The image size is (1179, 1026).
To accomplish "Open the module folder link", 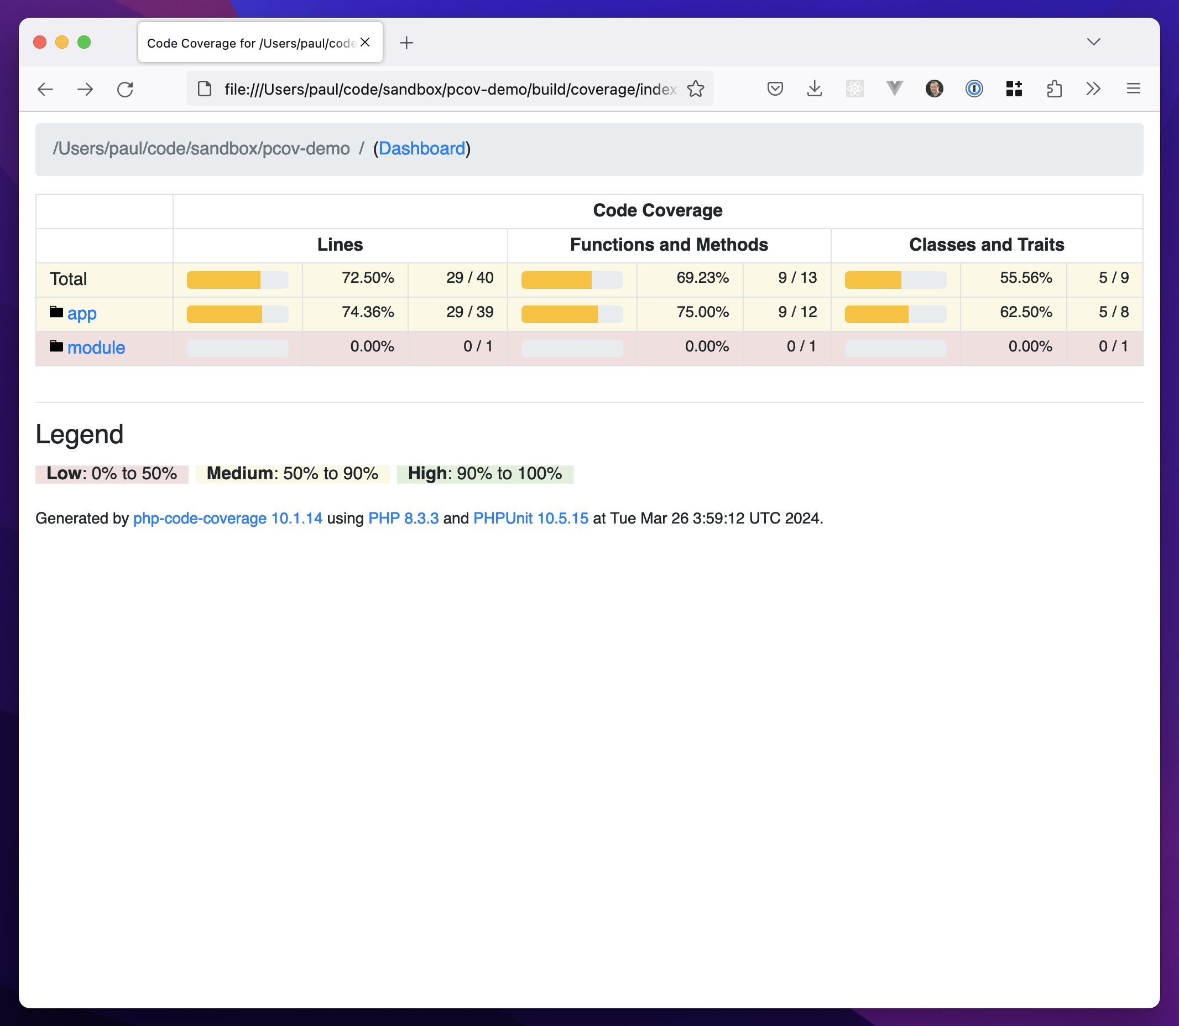I will coord(96,348).
